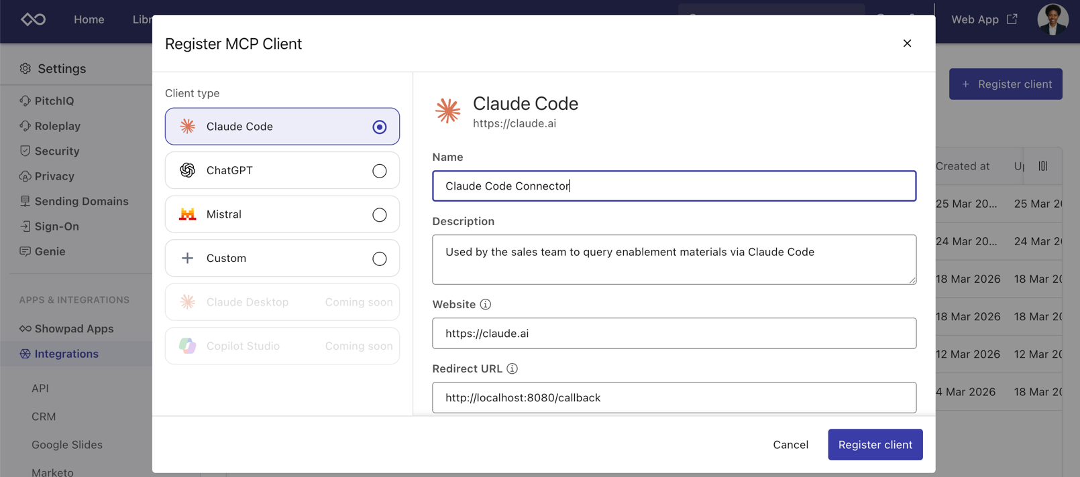Image resolution: width=1080 pixels, height=477 pixels.
Task: Click the ChatGPT logo icon
Action: pos(187,170)
